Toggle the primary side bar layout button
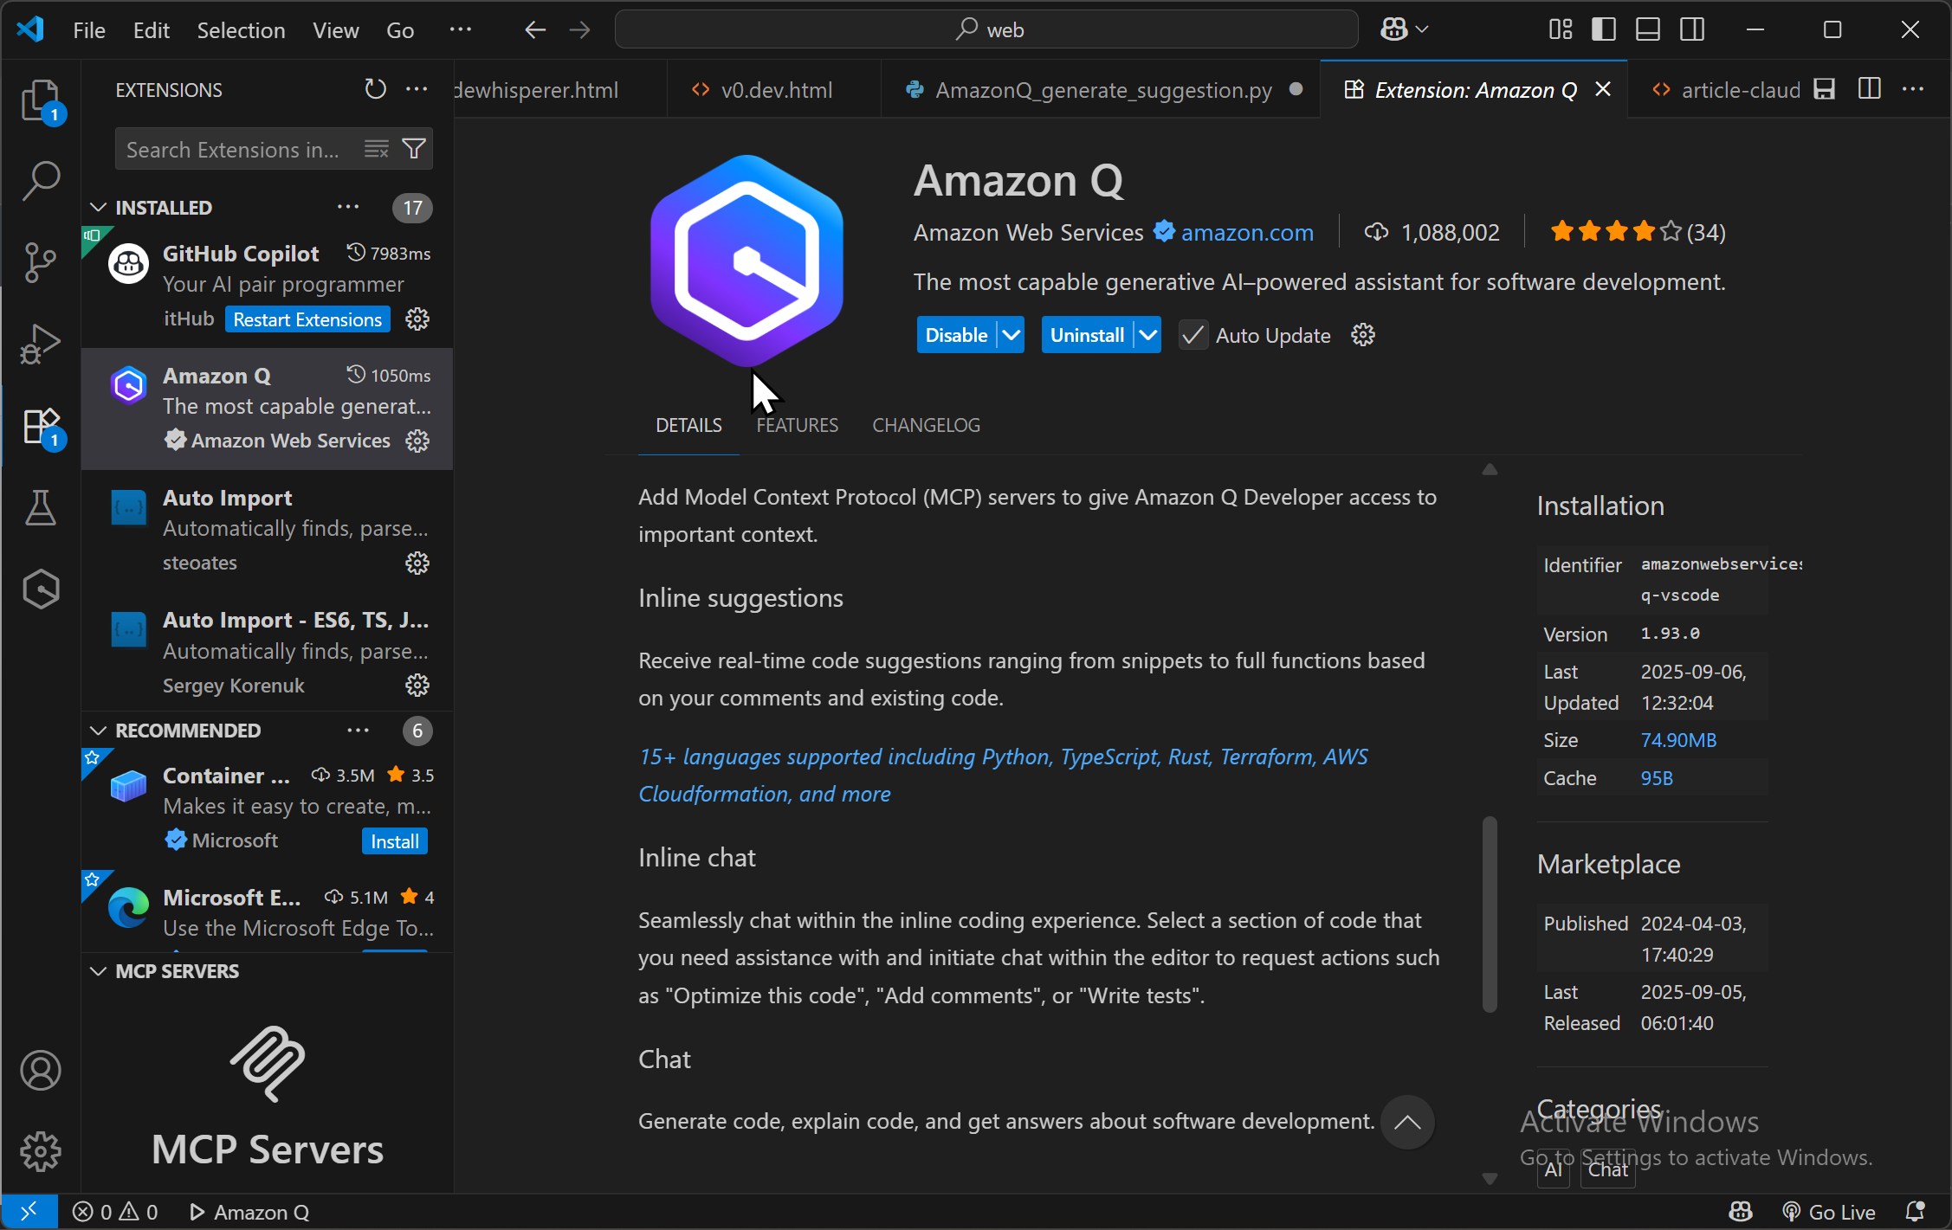 click(1603, 29)
